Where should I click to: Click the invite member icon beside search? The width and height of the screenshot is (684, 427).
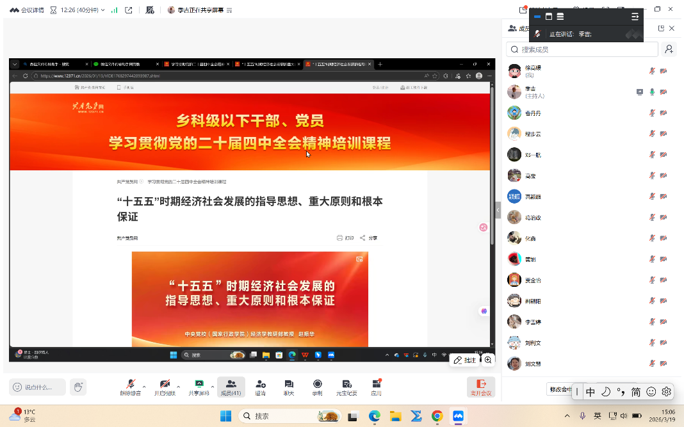[669, 49]
